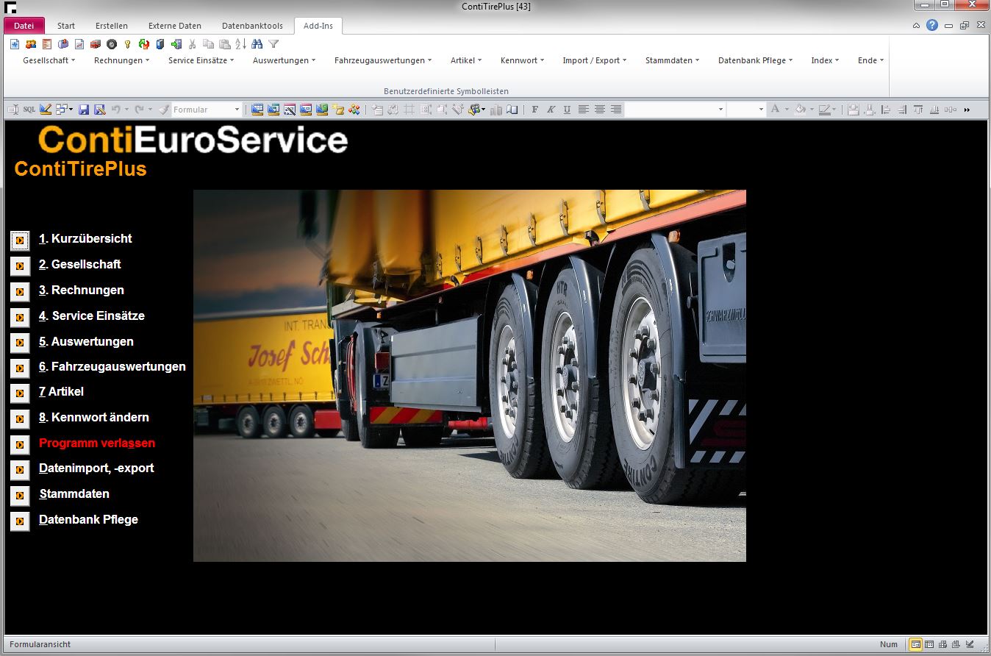Click the binoculars find icon

point(257,44)
